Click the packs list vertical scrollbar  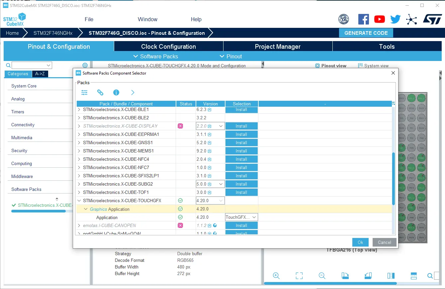[x=394, y=178]
